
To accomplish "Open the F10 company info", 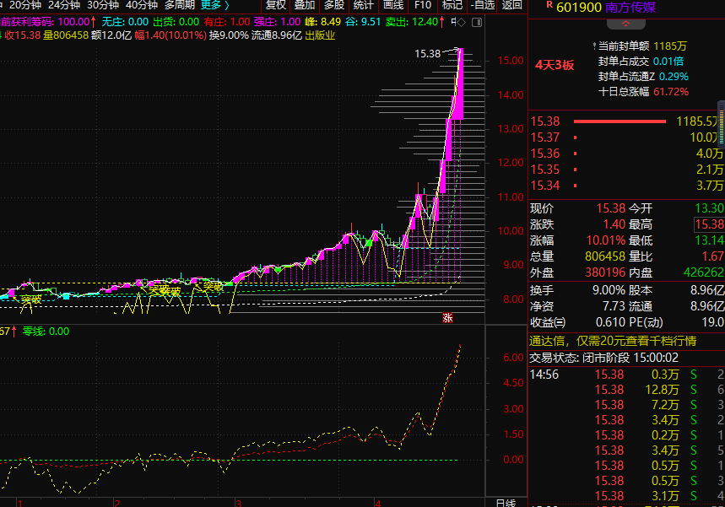I will click(423, 5).
